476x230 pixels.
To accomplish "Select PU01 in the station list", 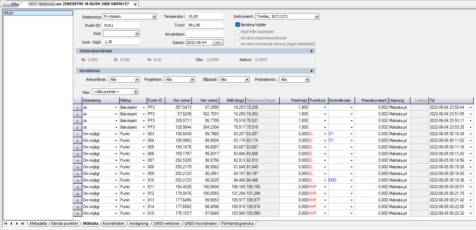I will 38,13.
